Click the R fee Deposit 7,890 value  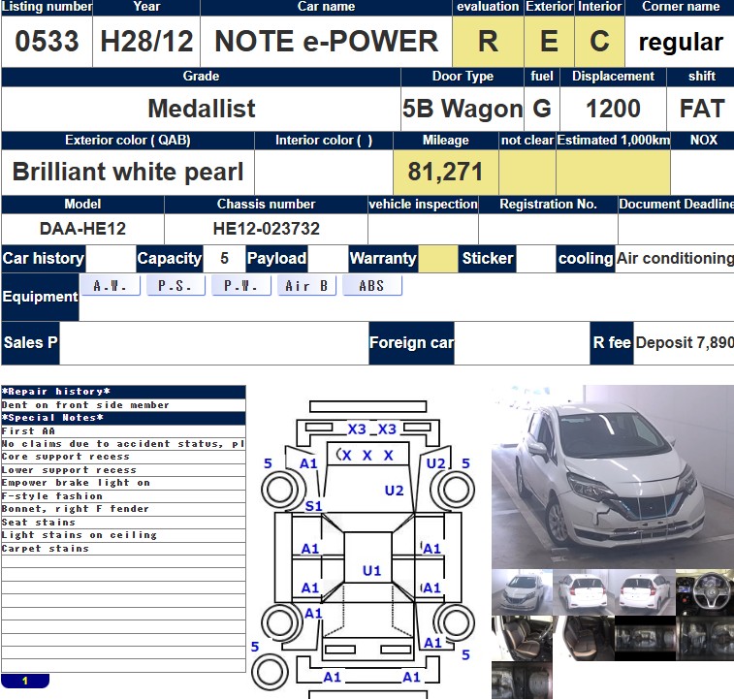coord(685,342)
